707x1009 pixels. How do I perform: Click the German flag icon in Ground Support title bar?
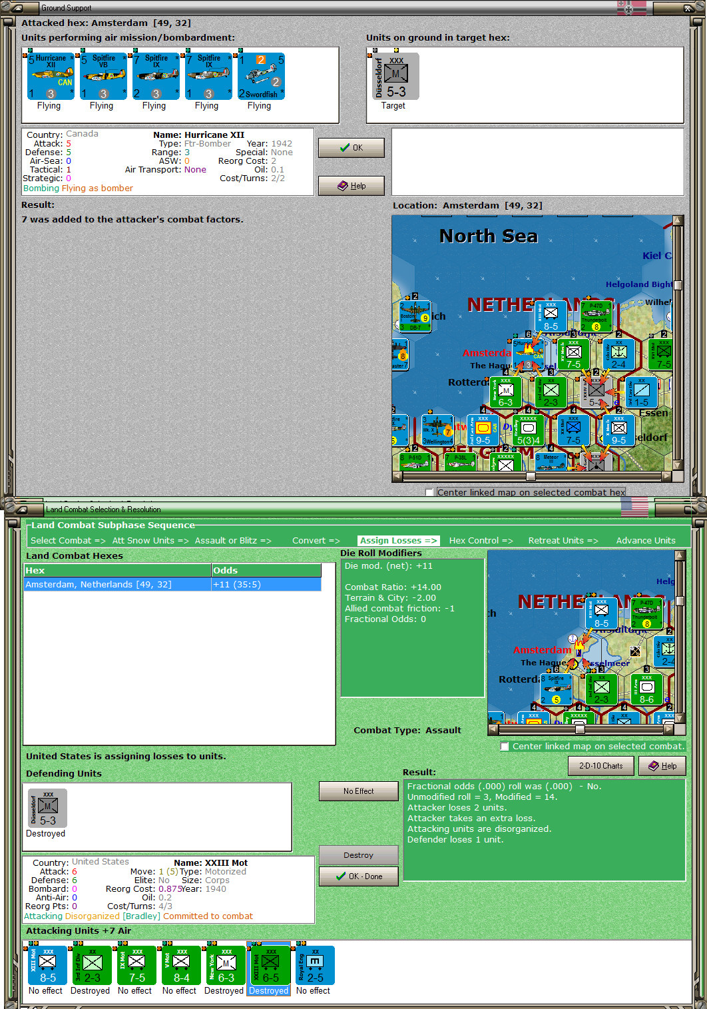[632, 8]
